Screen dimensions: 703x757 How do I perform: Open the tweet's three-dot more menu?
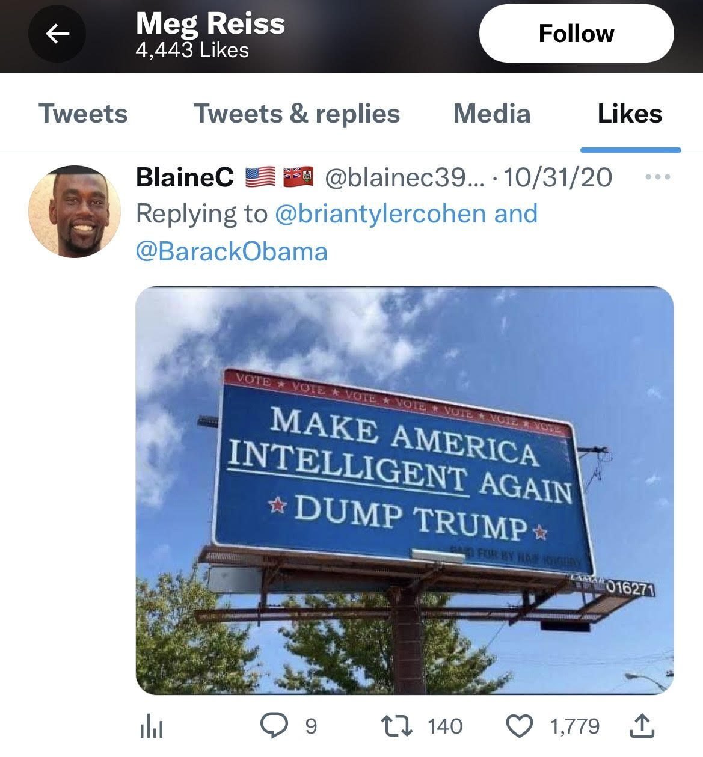click(x=657, y=178)
